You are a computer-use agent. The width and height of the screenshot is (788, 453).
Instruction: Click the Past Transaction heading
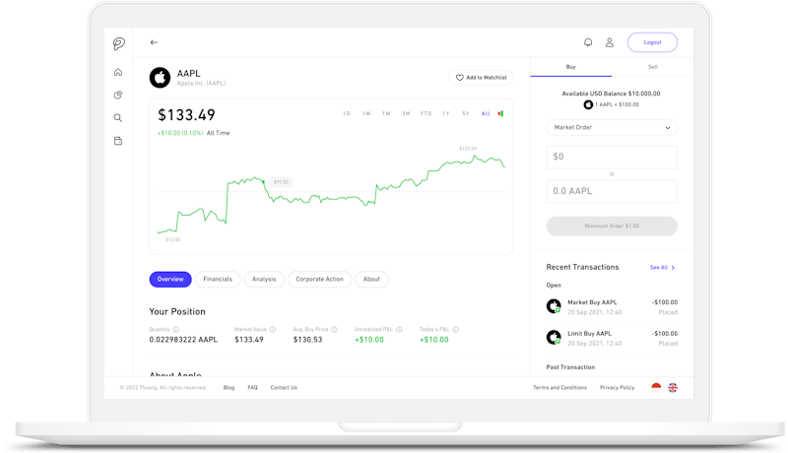pyautogui.click(x=570, y=367)
